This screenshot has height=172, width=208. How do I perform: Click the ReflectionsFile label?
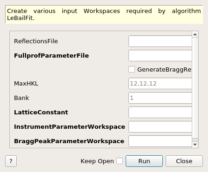36,41
